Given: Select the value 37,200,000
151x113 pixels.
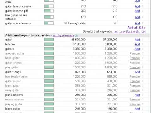Looking at the screenshot, I should coord(110,40).
